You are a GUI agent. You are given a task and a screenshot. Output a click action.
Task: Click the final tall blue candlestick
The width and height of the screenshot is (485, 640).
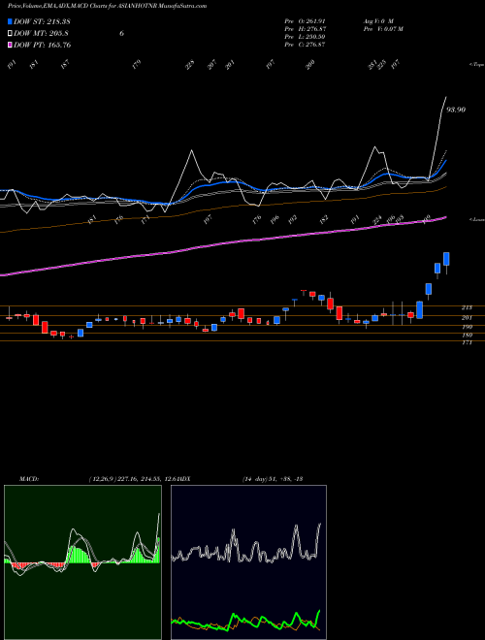click(446, 259)
